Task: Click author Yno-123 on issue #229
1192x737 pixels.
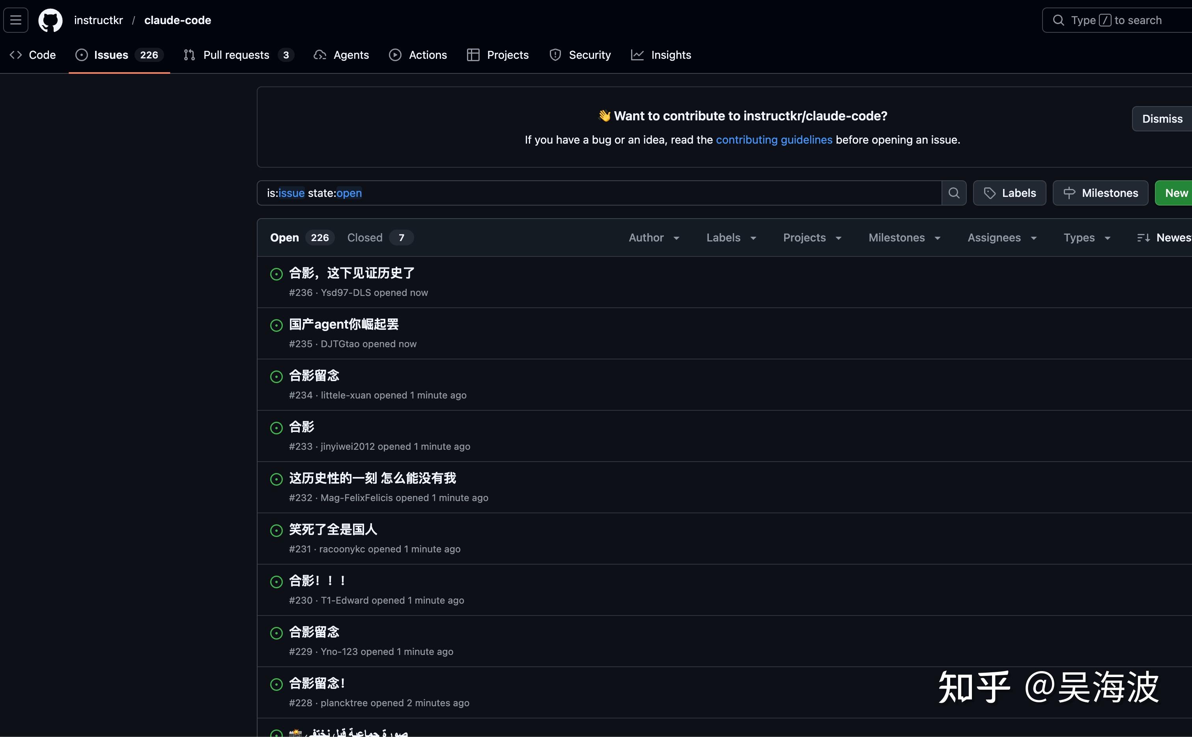Action: point(339,652)
